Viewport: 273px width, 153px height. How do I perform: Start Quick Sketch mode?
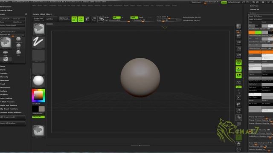pyautogui.click(x=64, y=19)
